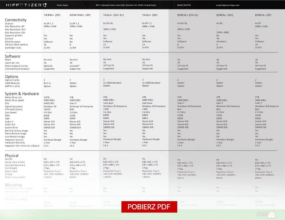Select the Glendale street address in the header
The image size is (285, 220).
126,5
